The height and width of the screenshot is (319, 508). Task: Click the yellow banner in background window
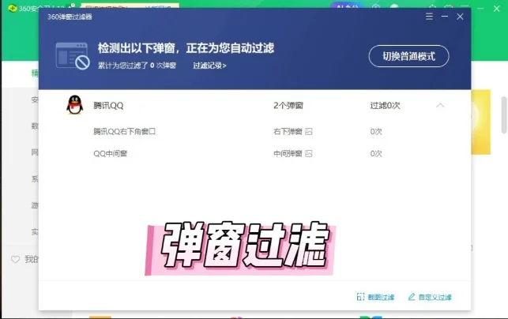481,122
